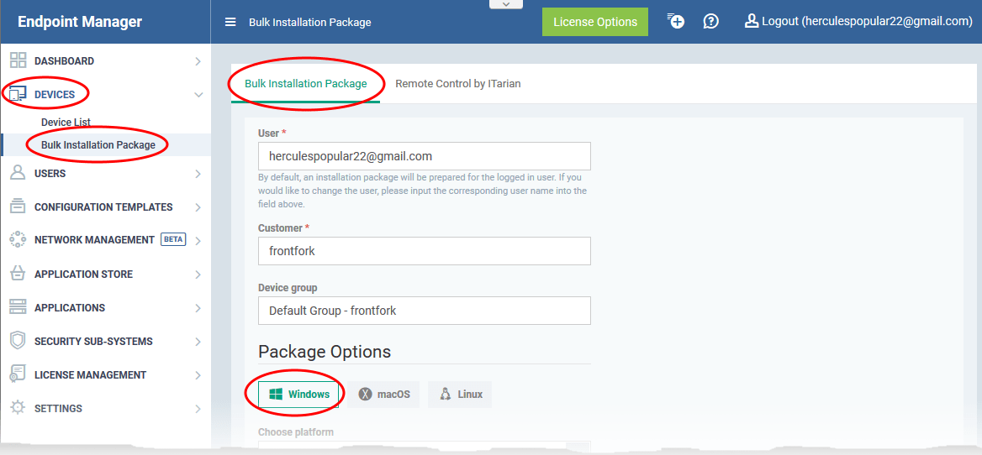
Task: Click the Configuration Templates icon
Action: coord(18,207)
